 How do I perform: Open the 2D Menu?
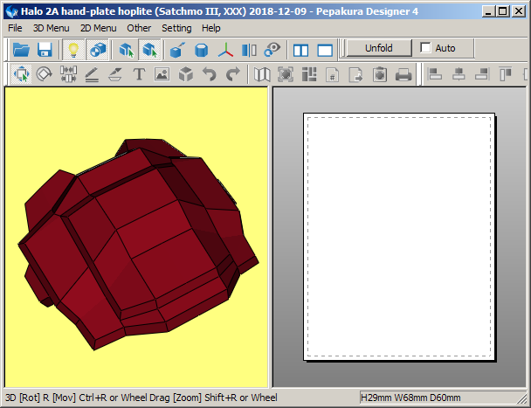pyautogui.click(x=98, y=28)
